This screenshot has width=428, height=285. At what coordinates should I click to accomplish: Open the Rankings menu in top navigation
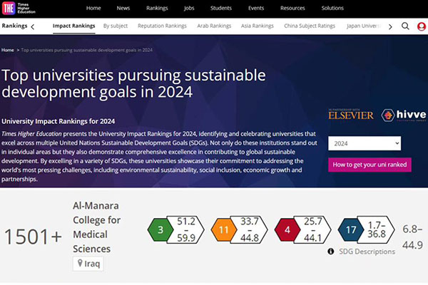tap(157, 8)
